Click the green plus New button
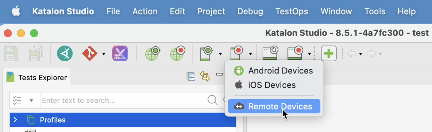 tap(329, 53)
